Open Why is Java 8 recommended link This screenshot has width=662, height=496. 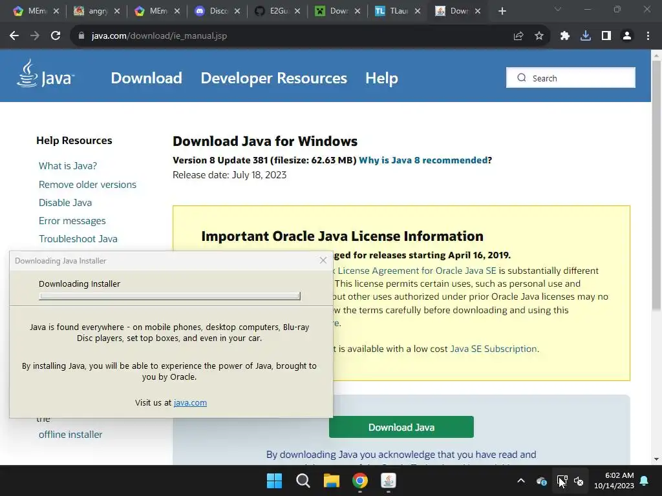tap(423, 160)
